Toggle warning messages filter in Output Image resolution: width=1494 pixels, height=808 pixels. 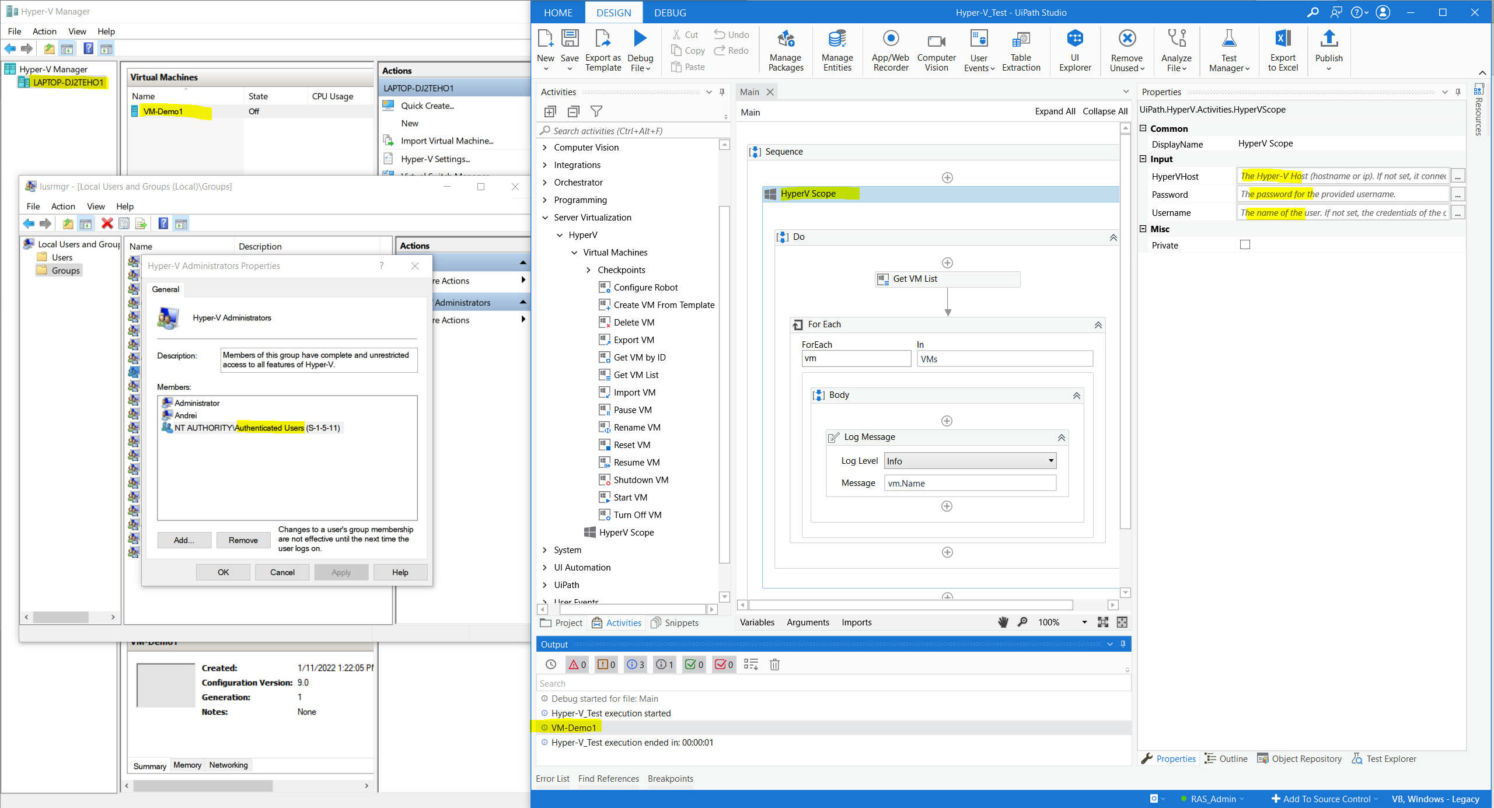(606, 664)
